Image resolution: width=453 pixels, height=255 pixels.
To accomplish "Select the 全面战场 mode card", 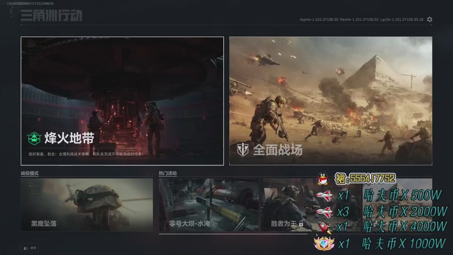I will pyautogui.click(x=331, y=101).
